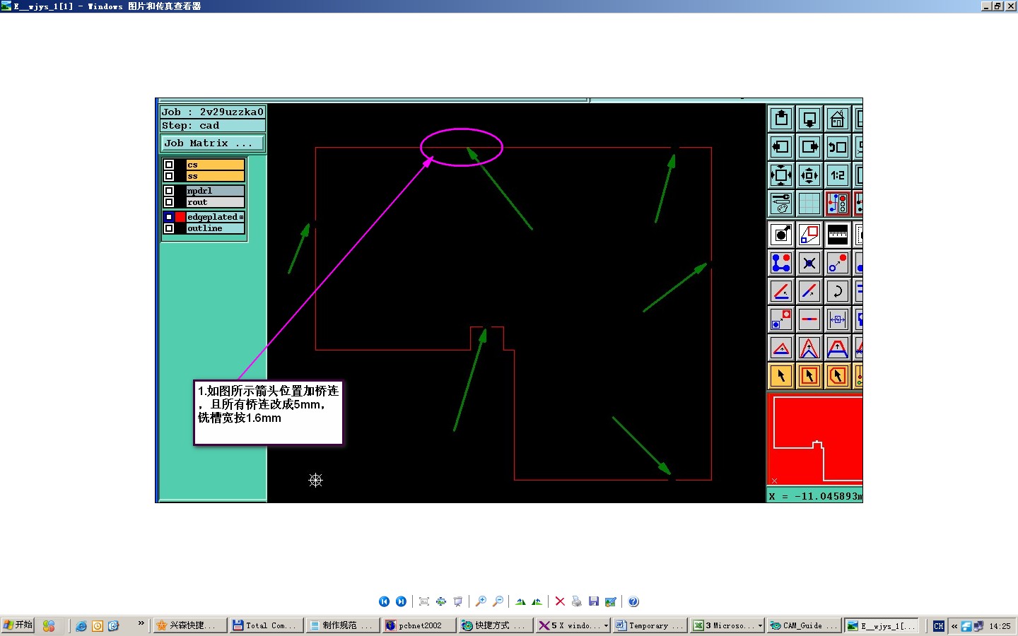Click the wrench and palette settings icon
The image size is (1018, 636).
[x=781, y=204]
